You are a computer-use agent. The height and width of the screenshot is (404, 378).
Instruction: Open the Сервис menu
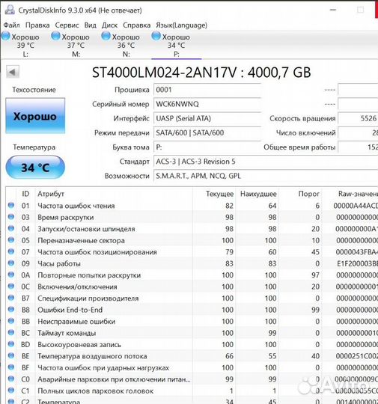(x=67, y=25)
